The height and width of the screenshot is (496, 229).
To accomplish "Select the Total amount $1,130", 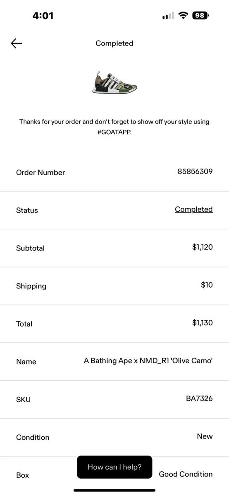I will pos(203,323).
